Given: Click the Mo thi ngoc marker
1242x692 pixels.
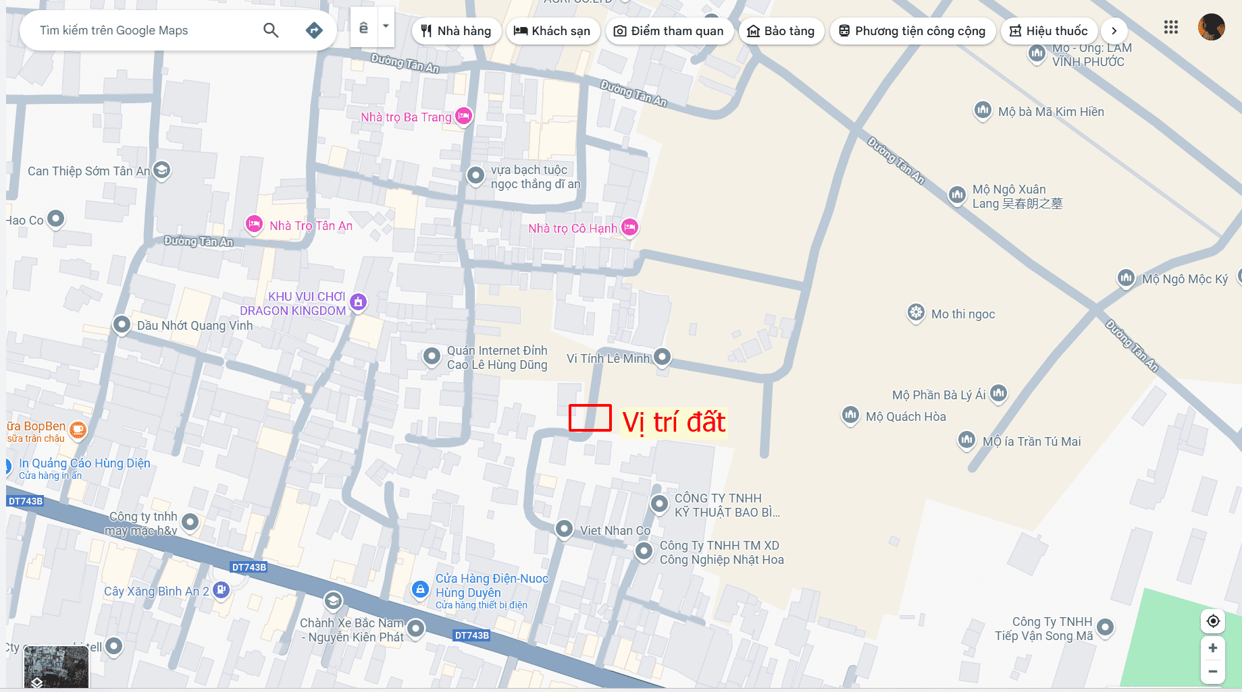Looking at the screenshot, I should pos(916,312).
